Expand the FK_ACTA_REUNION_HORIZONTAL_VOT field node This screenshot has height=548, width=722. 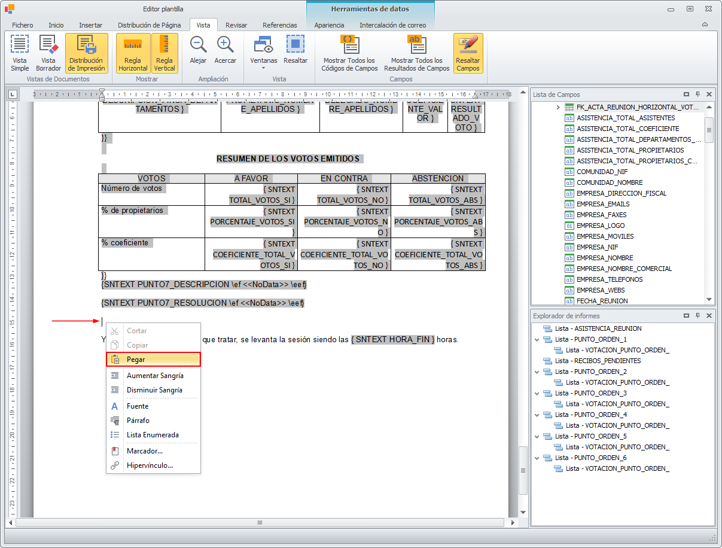pyautogui.click(x=558, y=107)
